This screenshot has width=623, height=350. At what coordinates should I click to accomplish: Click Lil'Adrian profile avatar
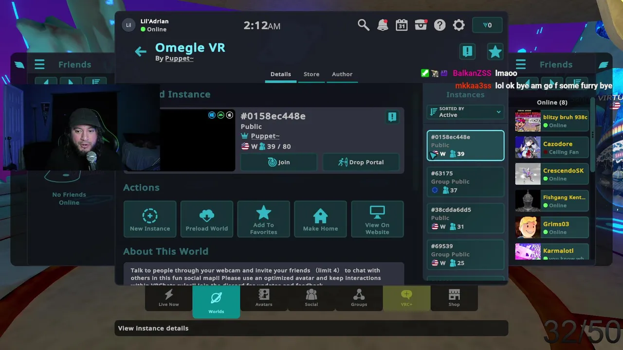tap(128, 25)
